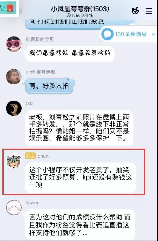Select the chun username label
Screen dimensions: 158x241
click(x=43, y=156)
